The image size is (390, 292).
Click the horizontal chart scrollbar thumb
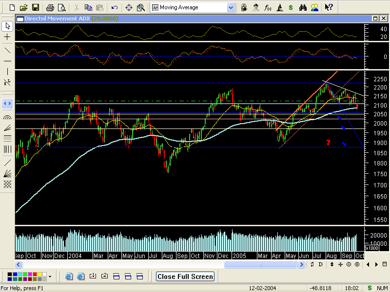pos(261,264)
